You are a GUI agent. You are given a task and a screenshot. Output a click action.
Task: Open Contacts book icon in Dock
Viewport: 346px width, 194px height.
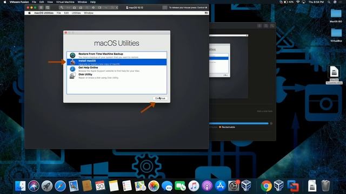click(87, 186)
